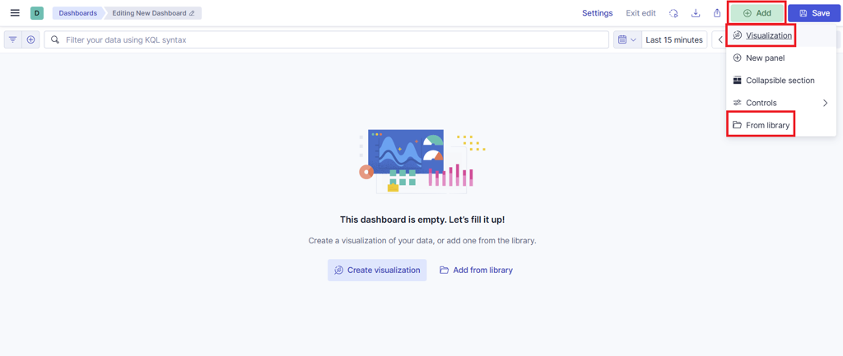
Task: Click Exit edit
Action: 640,13
